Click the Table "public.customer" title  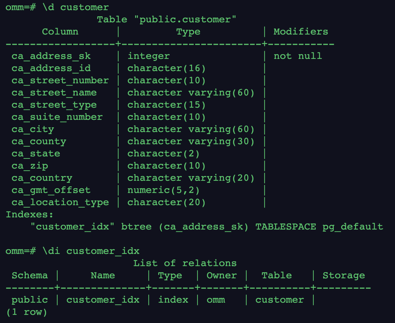166,20
